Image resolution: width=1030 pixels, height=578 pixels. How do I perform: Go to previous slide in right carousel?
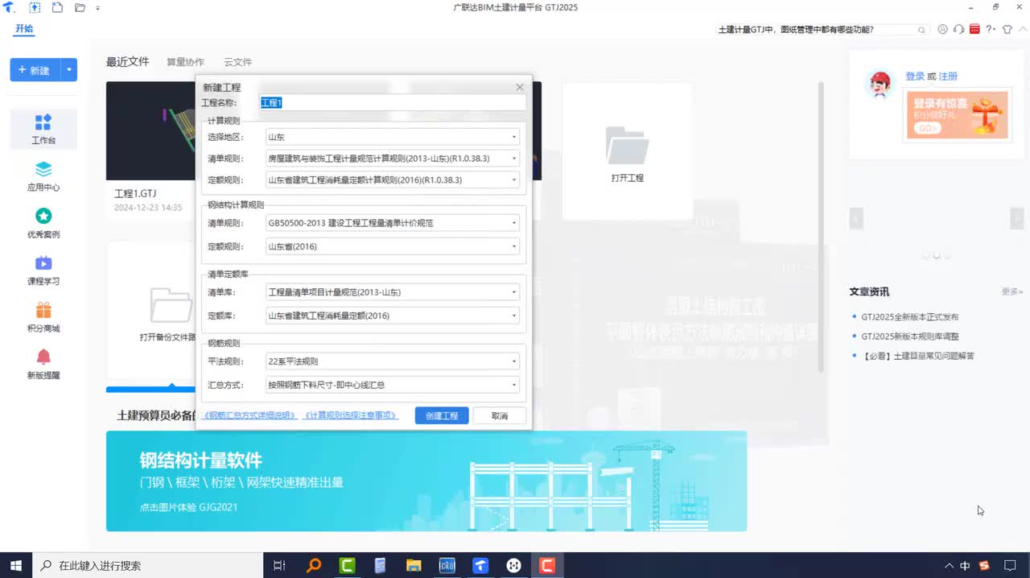tap(856, 218)
